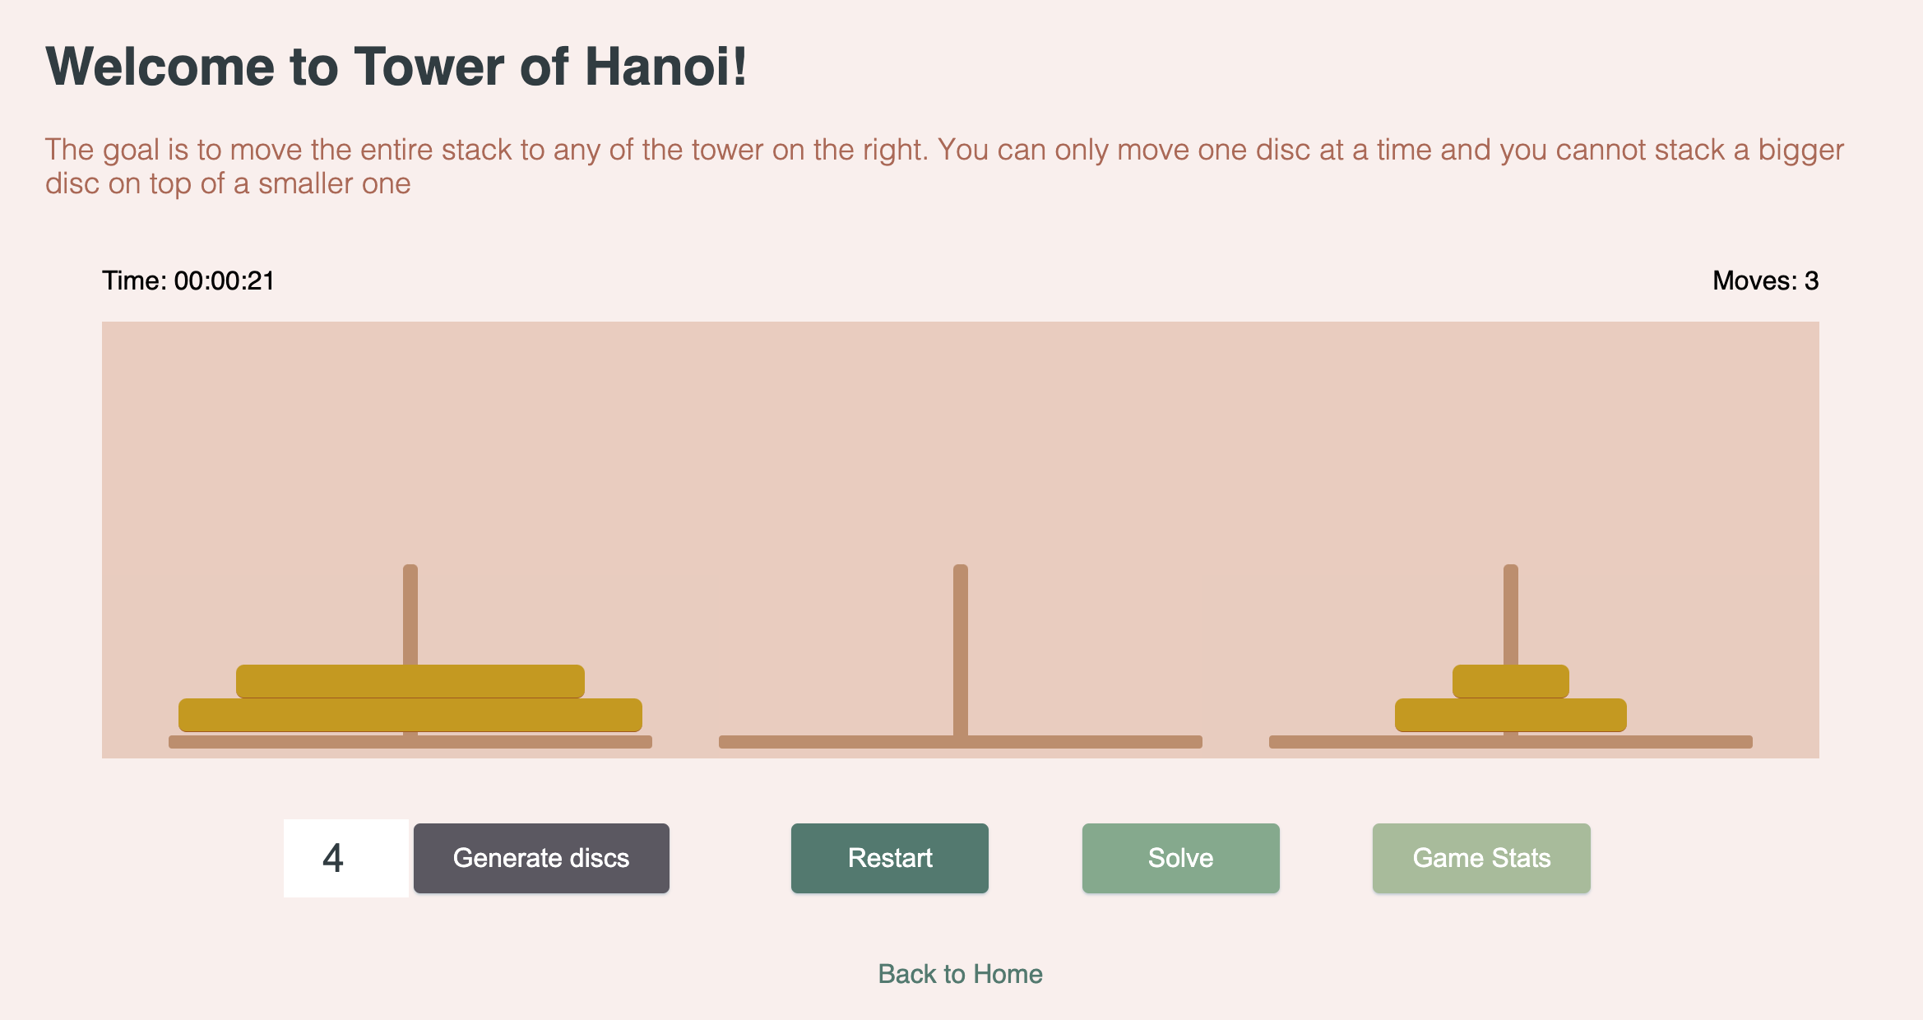Select the second-smallest disc on right tower

(x=1511, y=715)
